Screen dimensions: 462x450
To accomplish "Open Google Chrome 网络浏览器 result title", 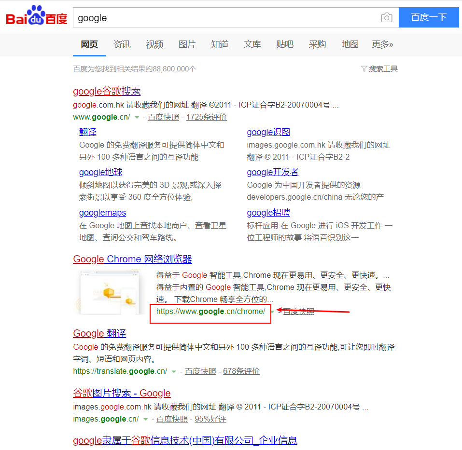I will 133,259.
